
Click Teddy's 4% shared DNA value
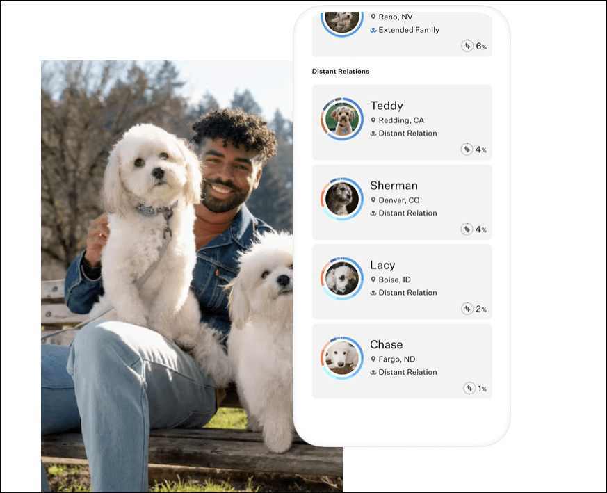(480, 149)
